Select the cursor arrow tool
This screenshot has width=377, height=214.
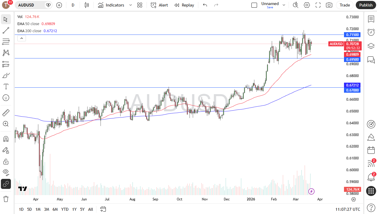point(6,19)
